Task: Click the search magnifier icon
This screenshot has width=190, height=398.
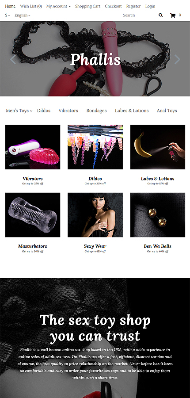Action: click(x=160, y=15)
